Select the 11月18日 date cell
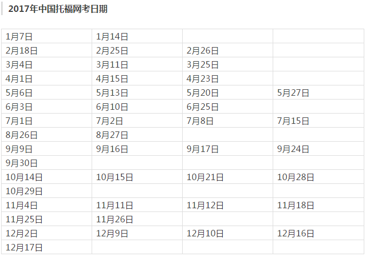367x258 pixels. [x=318, y=205]
